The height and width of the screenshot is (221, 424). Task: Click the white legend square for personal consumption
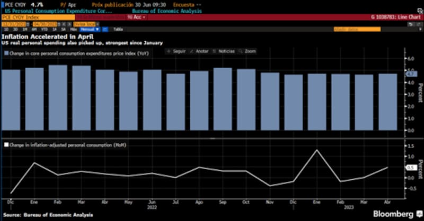[6, 144]
